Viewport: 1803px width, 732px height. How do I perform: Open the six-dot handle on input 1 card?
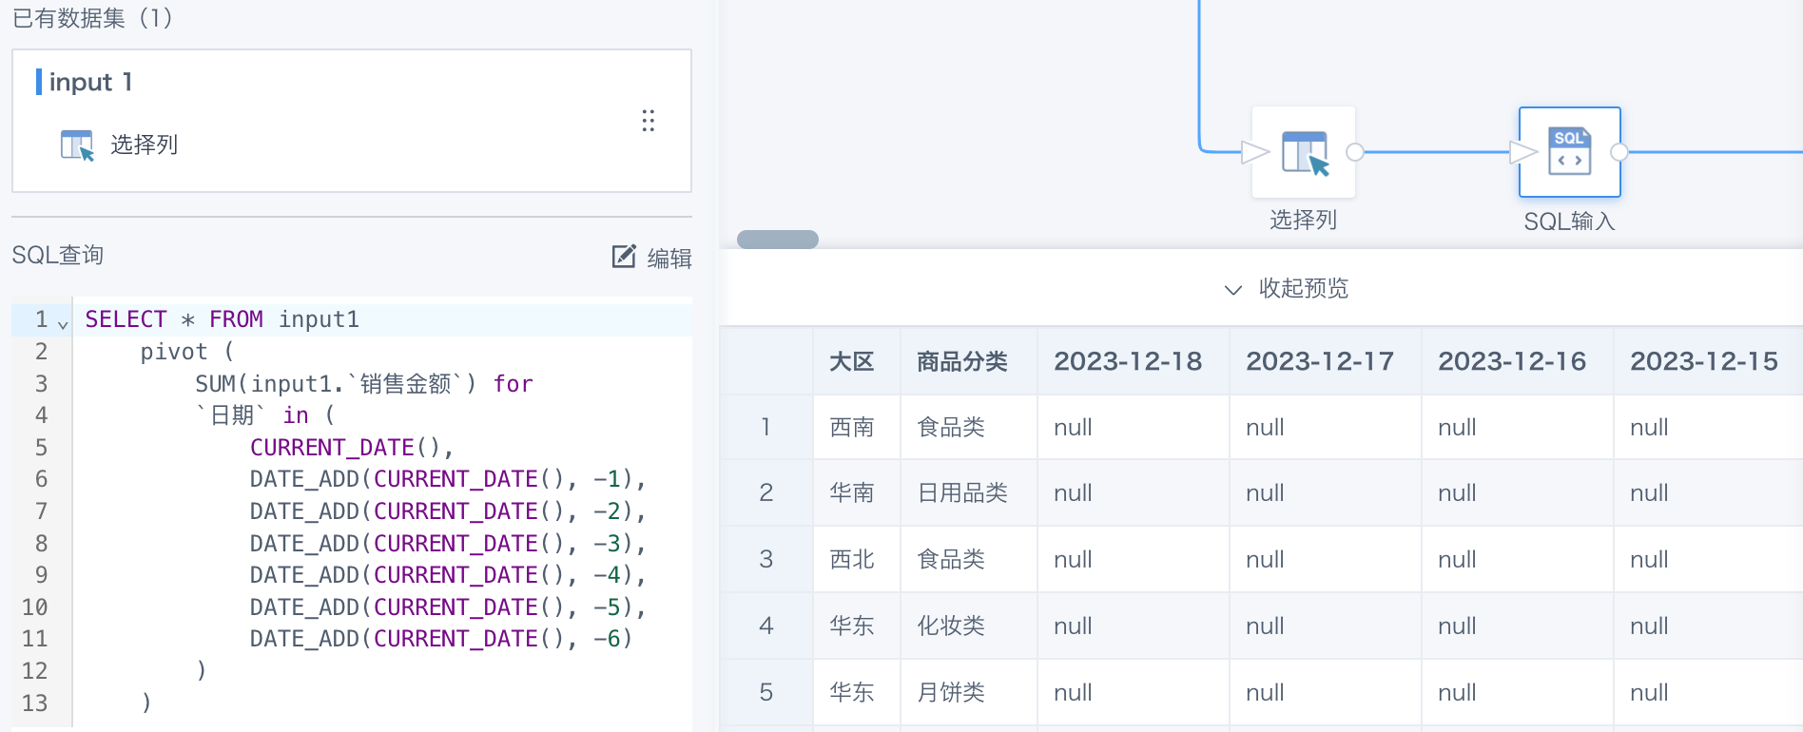(648, 121)
